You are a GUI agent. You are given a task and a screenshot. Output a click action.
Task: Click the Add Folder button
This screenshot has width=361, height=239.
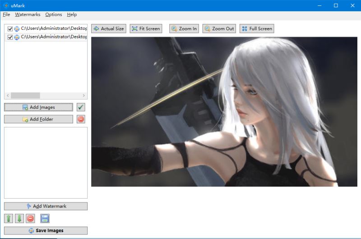38,119
